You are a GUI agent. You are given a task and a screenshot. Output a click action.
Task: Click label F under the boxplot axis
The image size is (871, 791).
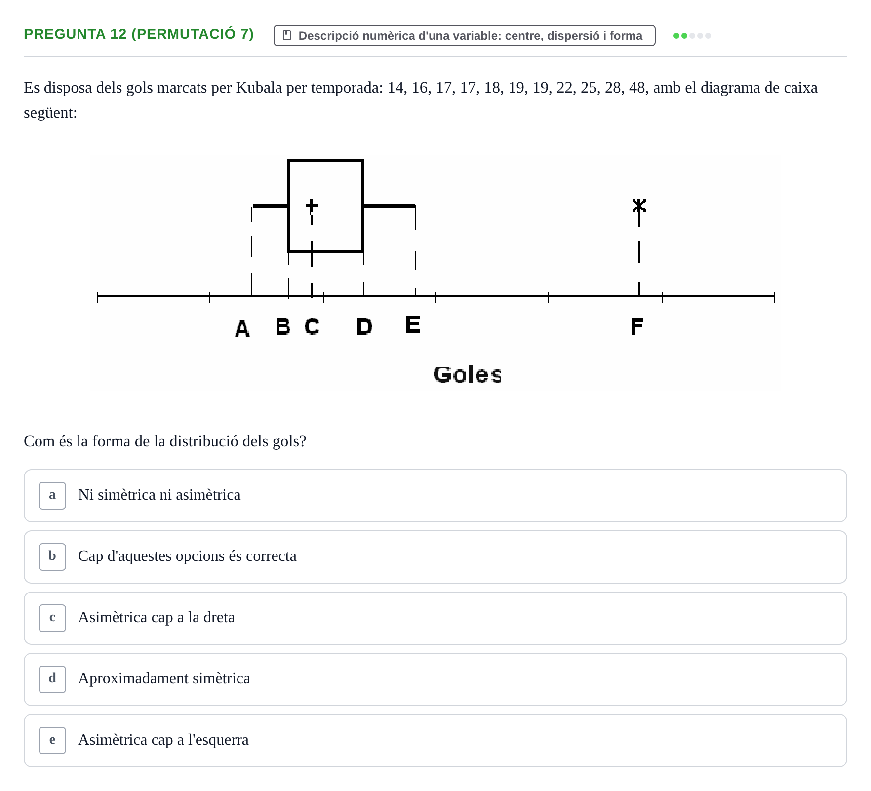point(637,326)
